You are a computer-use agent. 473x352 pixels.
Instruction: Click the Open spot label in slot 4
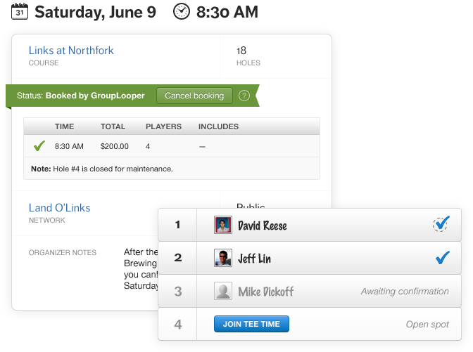click(x=427, y=325)
